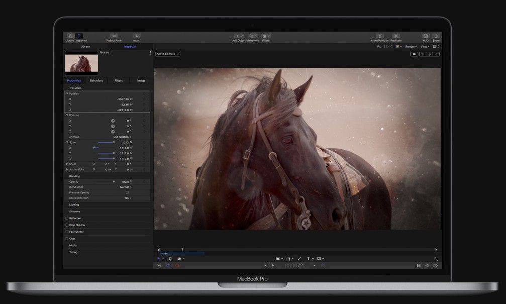Open the Render dropdown menu
The width and height of the screenshot is (506, 304).
click(x=411, y=46)
